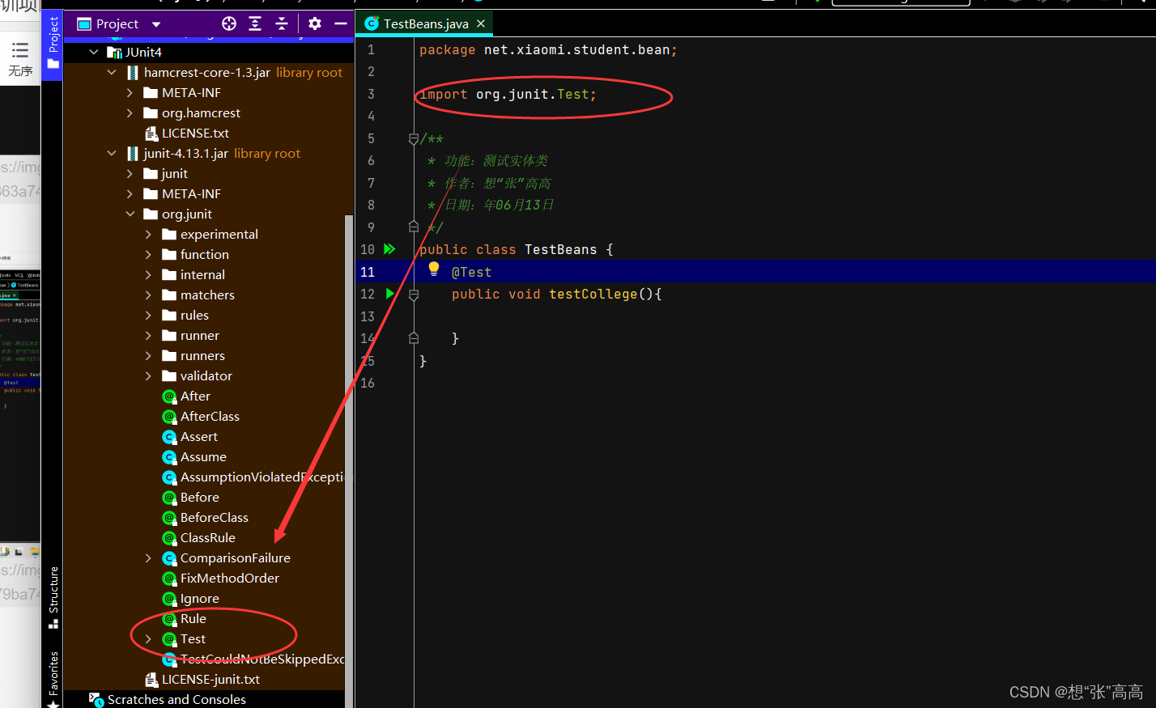Image resolution: width=1156 pixels, height=708 pixels.
Task: Select the experimental folder
Action: [x=210, y=234]
